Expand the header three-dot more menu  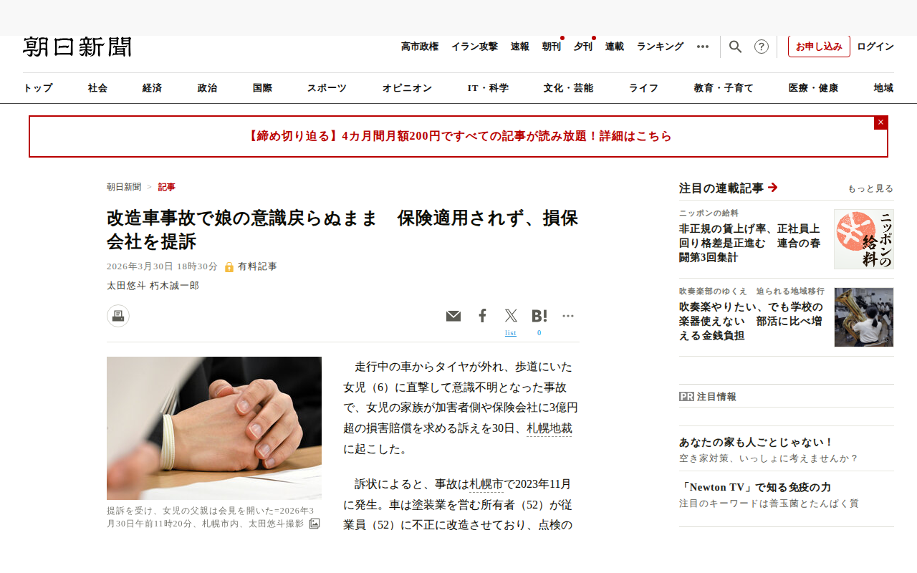(x=703, y=47)
